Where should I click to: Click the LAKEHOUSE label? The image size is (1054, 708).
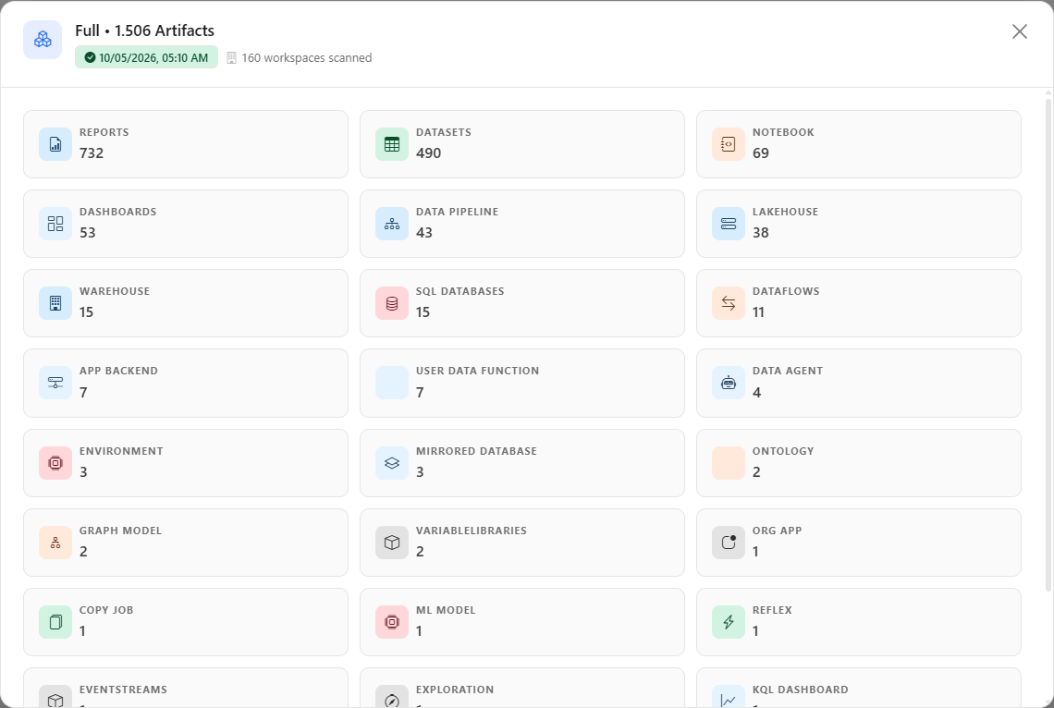(x=785, y=212)
